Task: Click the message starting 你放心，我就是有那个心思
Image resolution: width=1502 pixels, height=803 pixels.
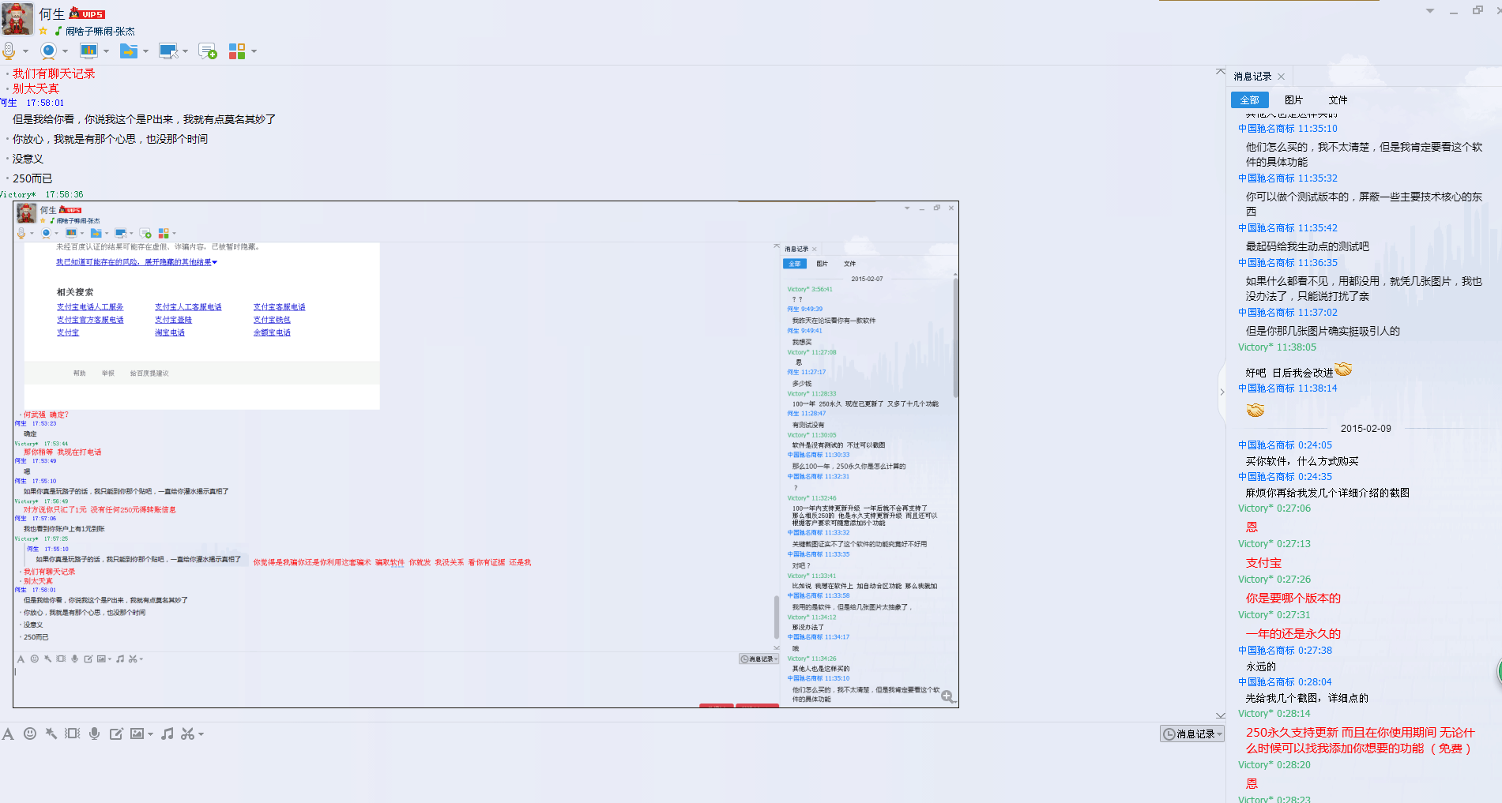Action: [x=110, y=139]
